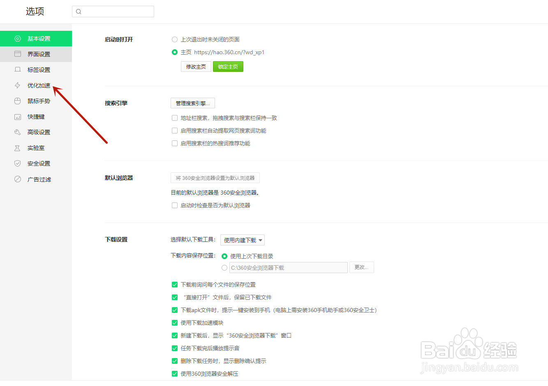Click the 广告过滤 block icon
The height and width of the screenshot is (386, 548).
[x=18, y=179]
